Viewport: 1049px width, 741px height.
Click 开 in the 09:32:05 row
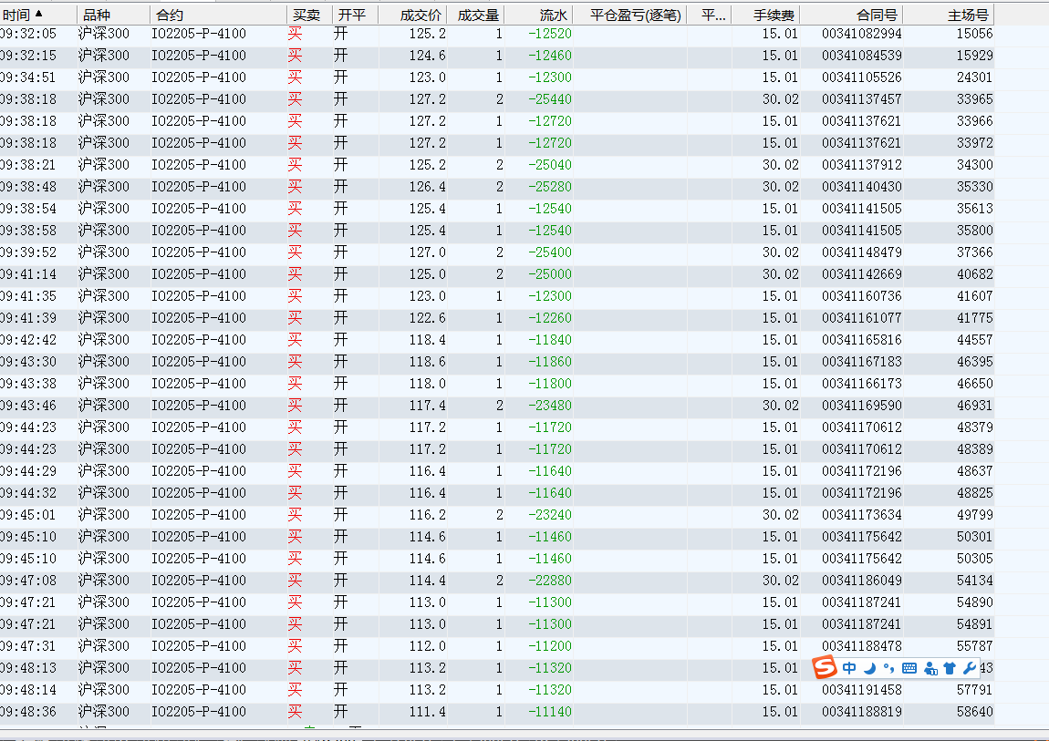click(340, 34)
